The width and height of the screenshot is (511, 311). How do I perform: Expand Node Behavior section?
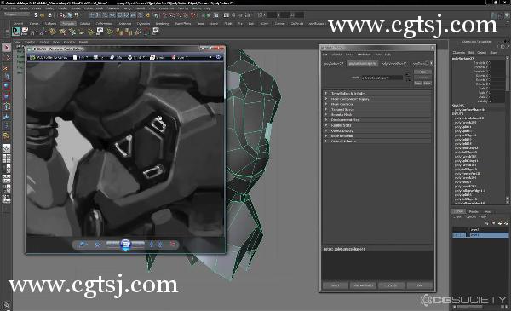377,136
